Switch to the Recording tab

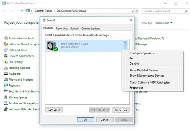(62, 28)
